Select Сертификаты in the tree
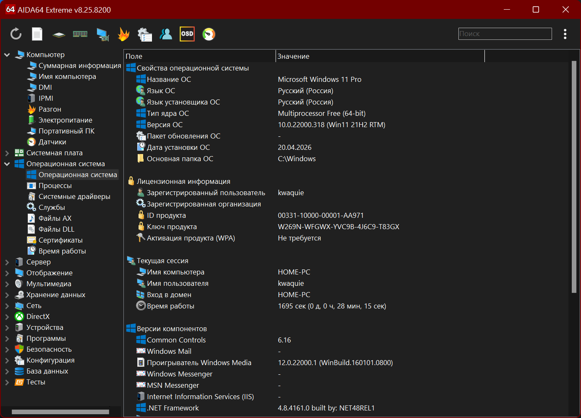This screenshot has width=581, height=418. click(55, 240)
